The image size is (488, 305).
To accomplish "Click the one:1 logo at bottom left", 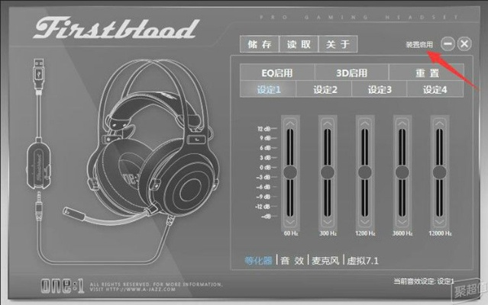I will click(63, 287).
